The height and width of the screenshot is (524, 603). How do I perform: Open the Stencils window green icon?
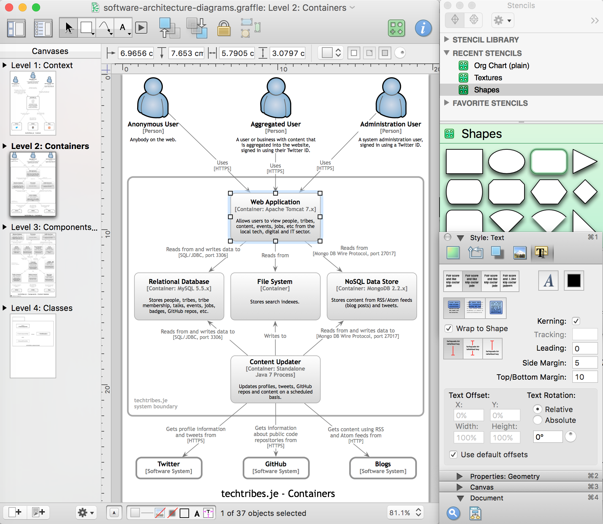pyautogui.click(x=396, y=28)
